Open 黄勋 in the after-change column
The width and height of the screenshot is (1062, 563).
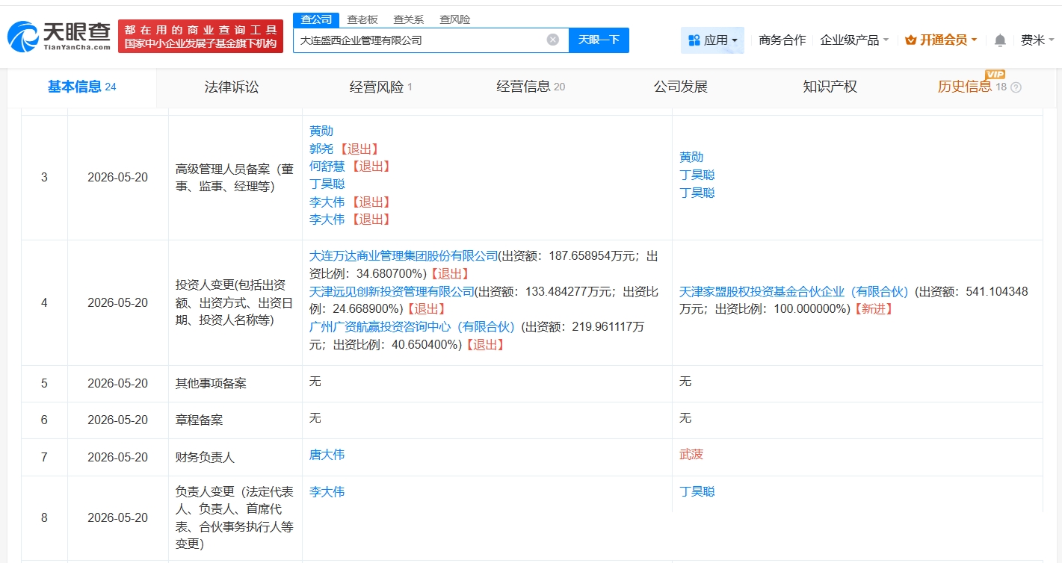pos(691,157)
